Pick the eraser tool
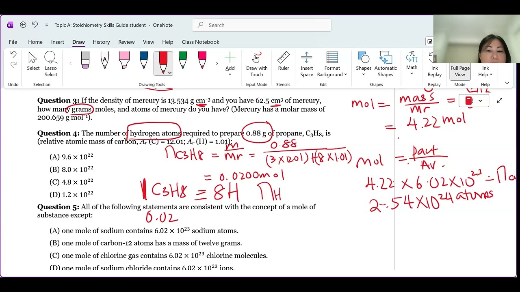 click(x=85, y=60)
